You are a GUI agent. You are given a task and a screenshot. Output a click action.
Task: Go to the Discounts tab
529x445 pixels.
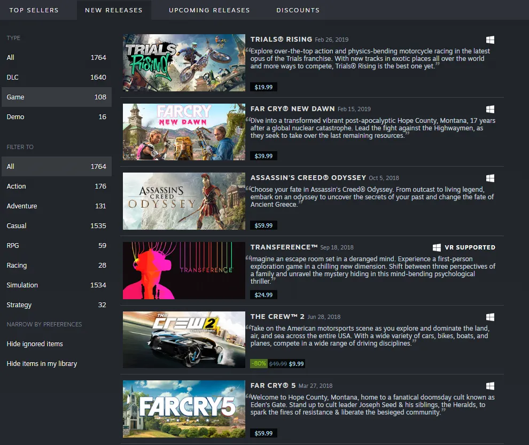[x=298, y=10]
